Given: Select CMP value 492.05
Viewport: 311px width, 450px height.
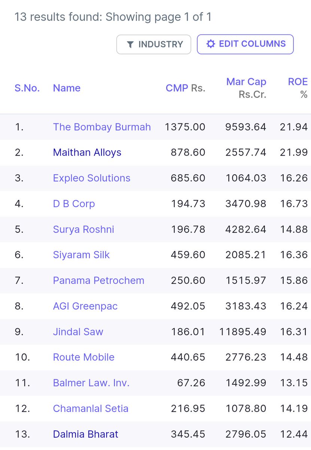Looking at the screenshot, I should tap(188, 306).
